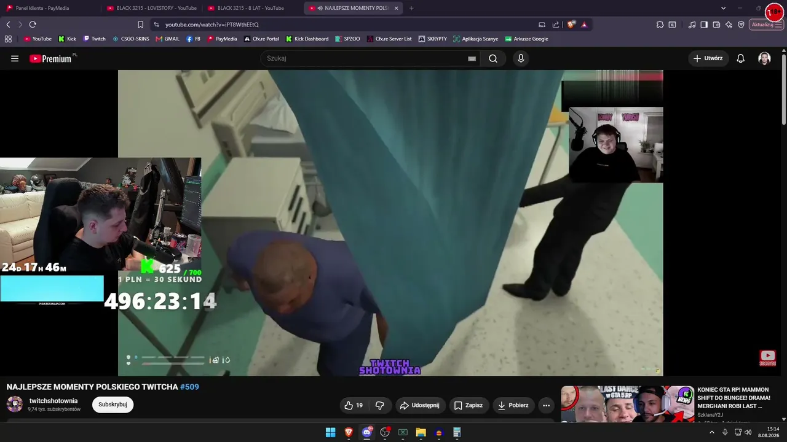This screenshot has width=787, height=442.
Task: Switch to Panel klienta - PayMedia tab
Action: point(50,8)
